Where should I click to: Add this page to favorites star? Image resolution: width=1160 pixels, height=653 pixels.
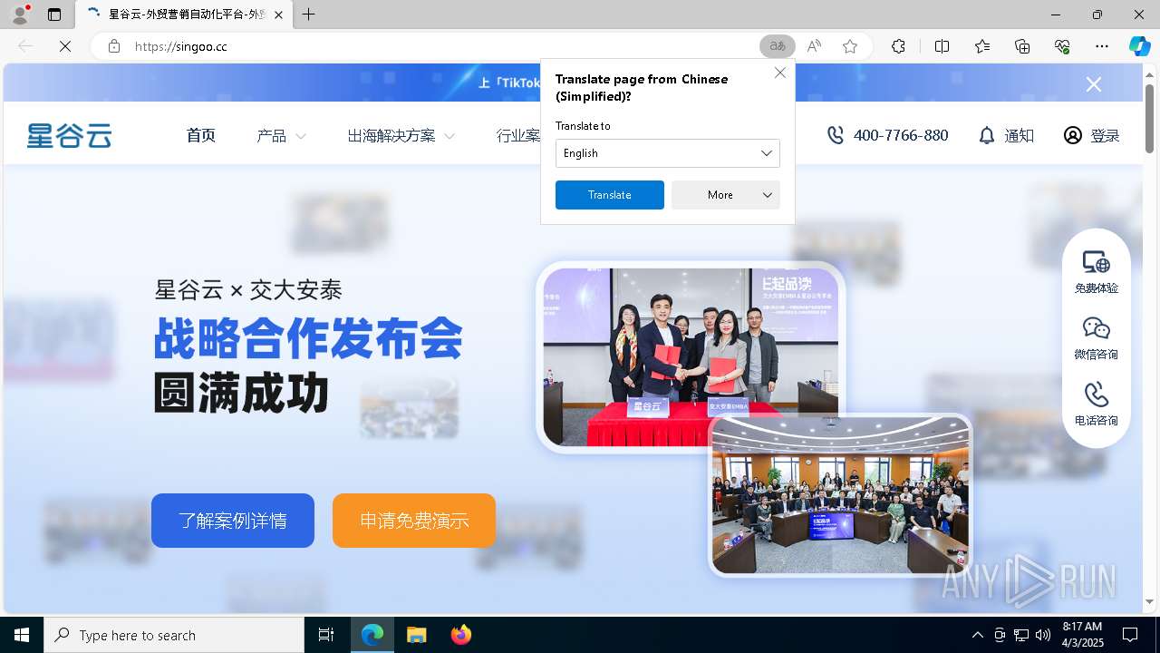pos(850,46)
